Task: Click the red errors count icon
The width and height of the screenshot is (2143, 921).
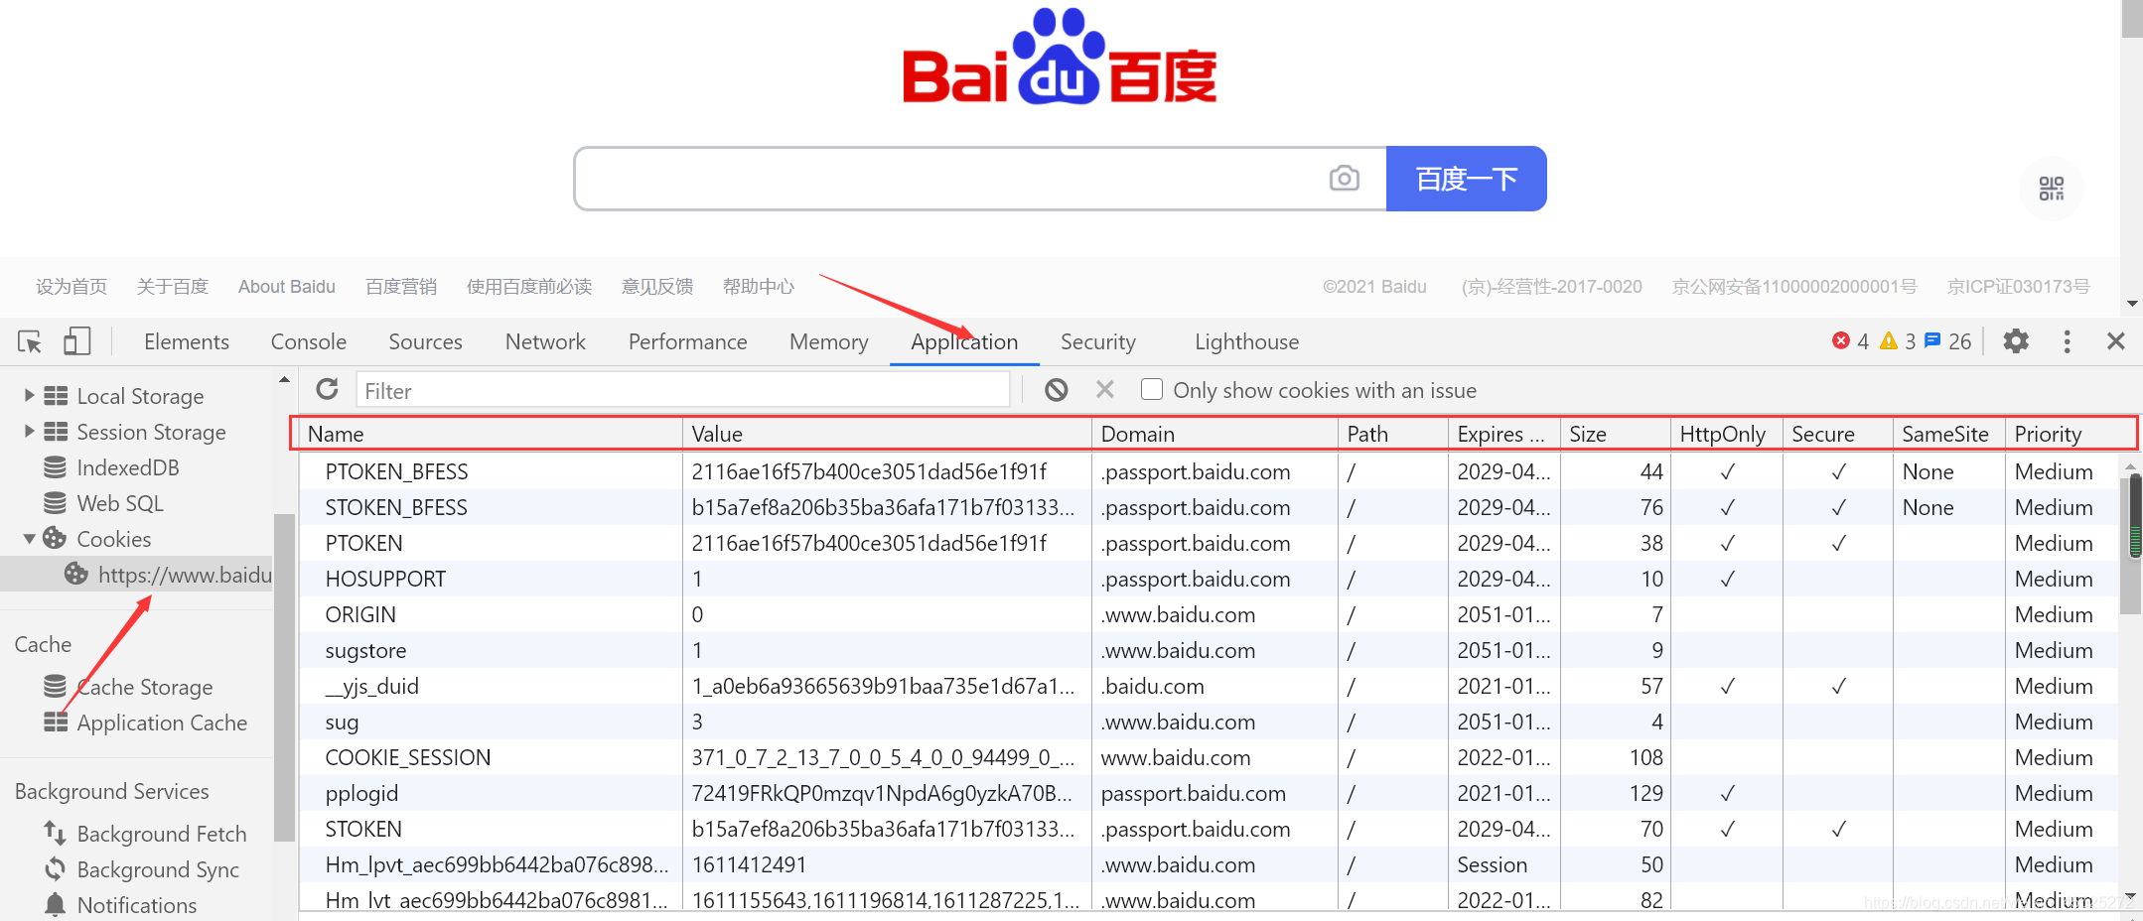Action: click(1840, 340)
